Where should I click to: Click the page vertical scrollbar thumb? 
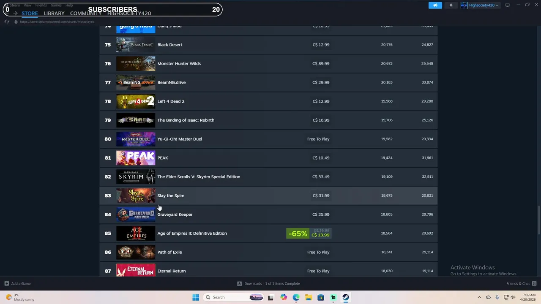(538, 220)
